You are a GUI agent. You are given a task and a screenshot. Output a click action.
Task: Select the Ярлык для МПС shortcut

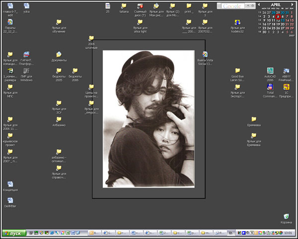coord(10,87)
